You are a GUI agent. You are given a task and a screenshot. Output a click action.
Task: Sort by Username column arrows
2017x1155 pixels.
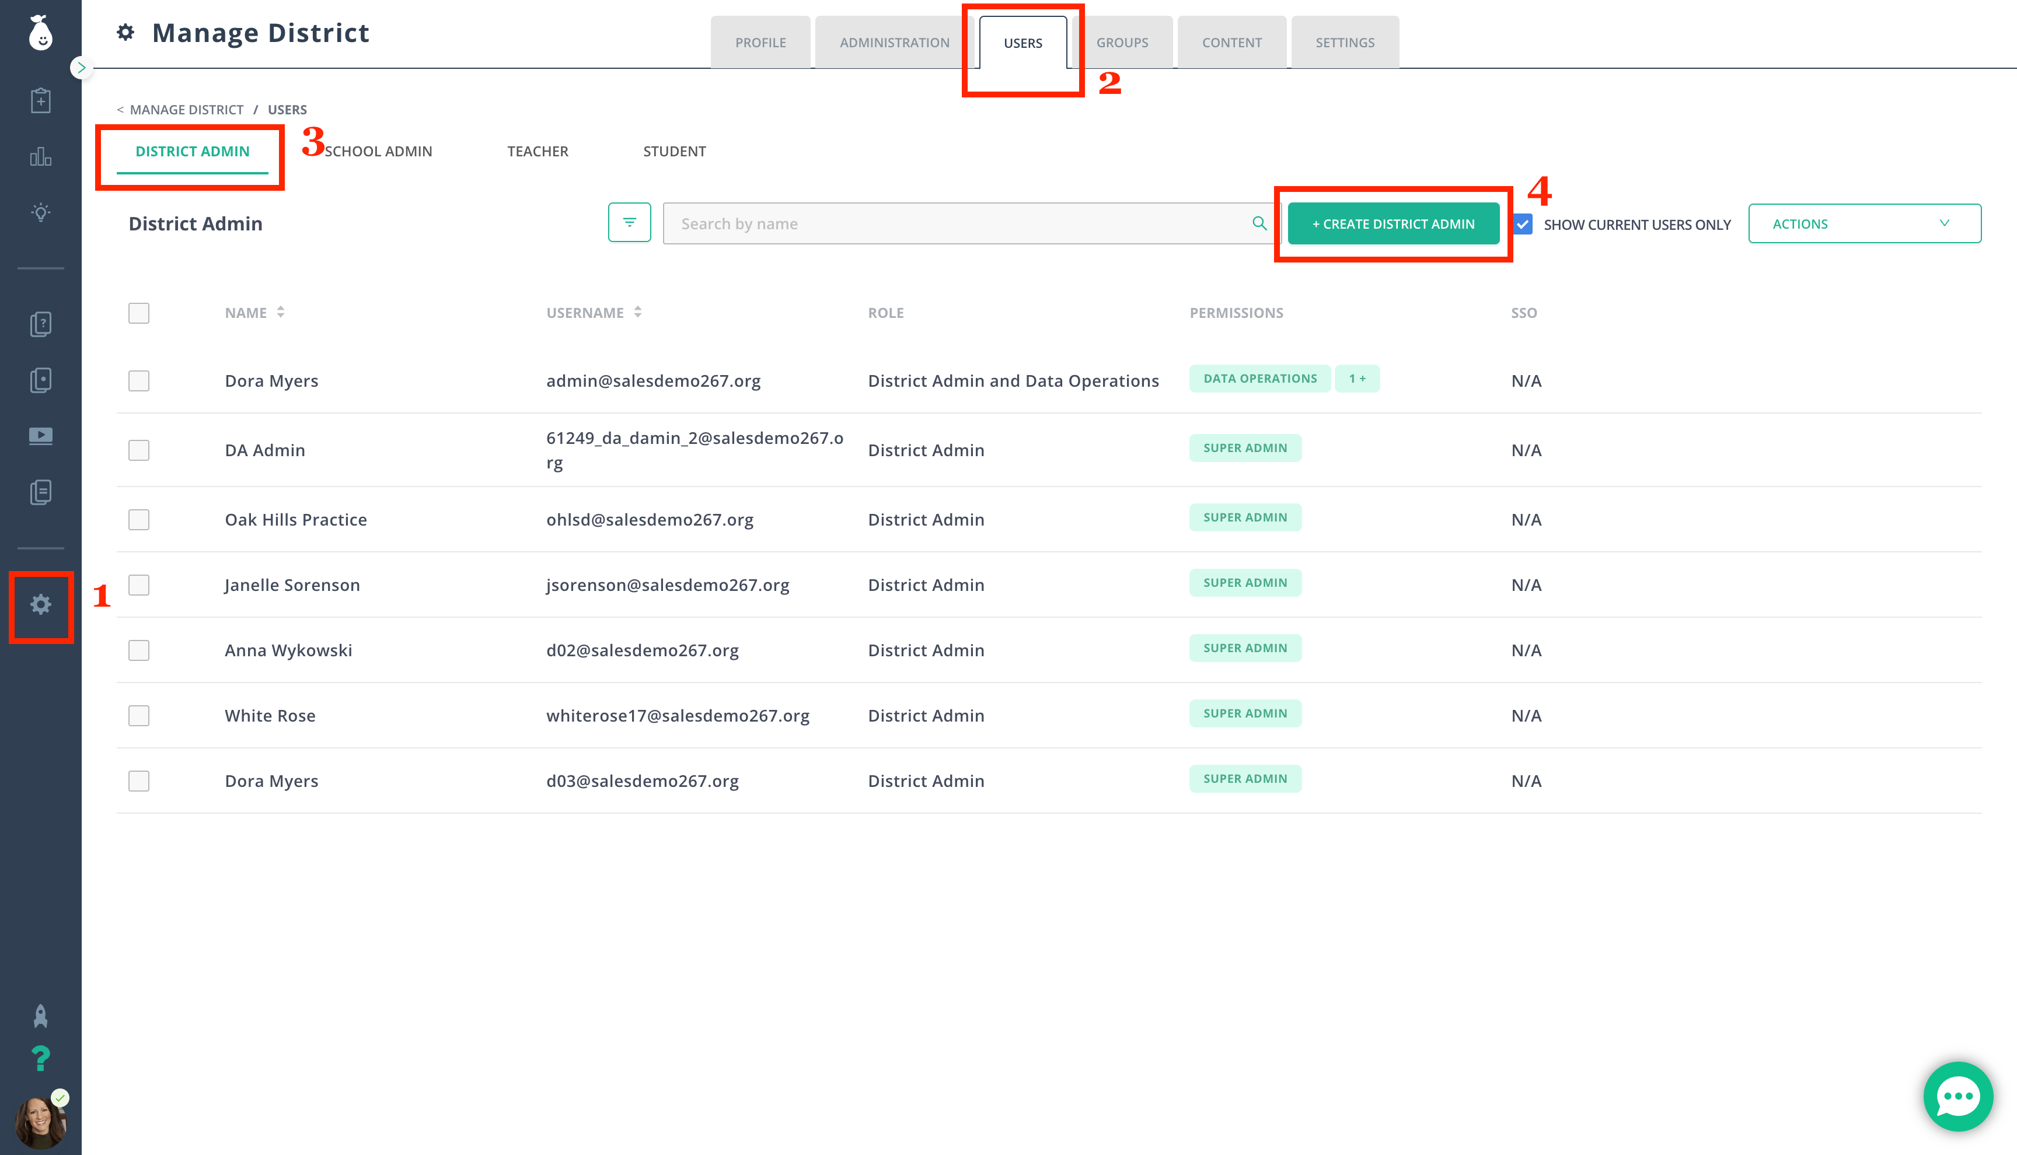point(637,313)
